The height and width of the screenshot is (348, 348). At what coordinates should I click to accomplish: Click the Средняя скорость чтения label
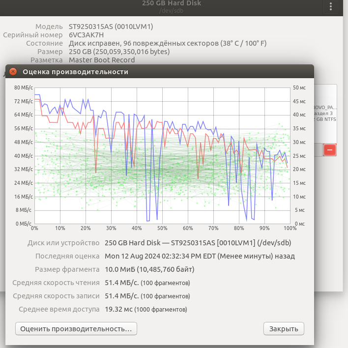pyautogui.click(x=56, y=283)
